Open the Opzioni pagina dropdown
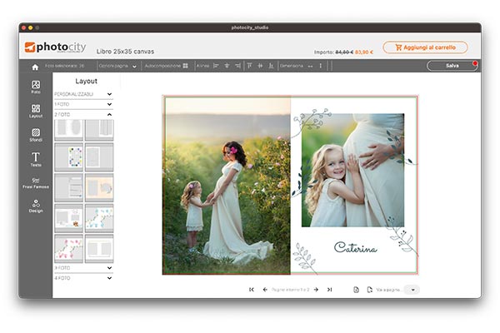Viewport: 500px width, 333px height. click(117, 66)
